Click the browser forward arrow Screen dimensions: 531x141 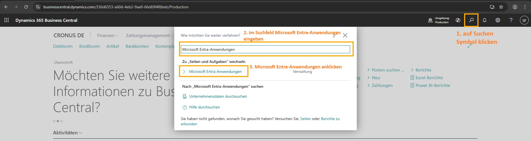[x=16, y=7]
